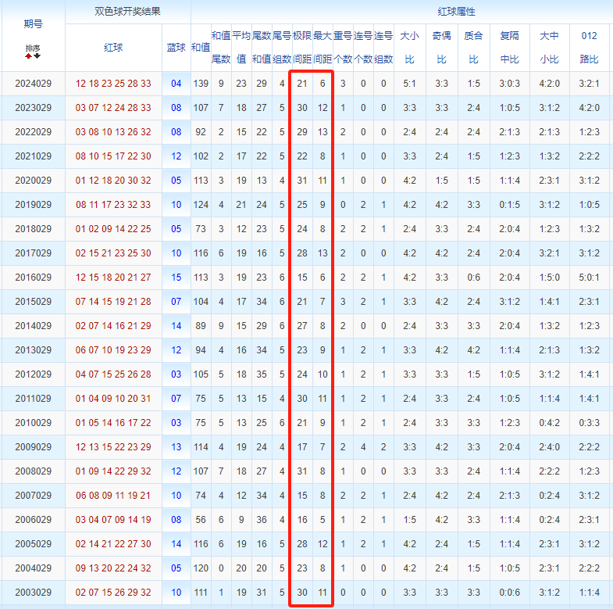Viewport: 613px width, 609px height.
Task: Select issue number 2003029
Action: (x=33, y=593)
